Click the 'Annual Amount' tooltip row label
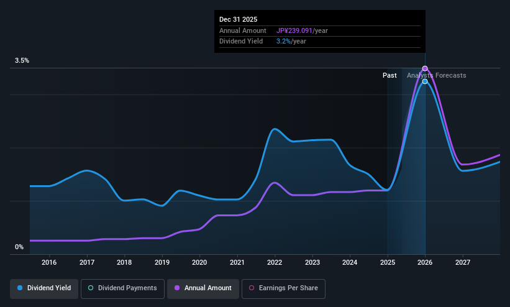The image size is (510, 307). 243,30
